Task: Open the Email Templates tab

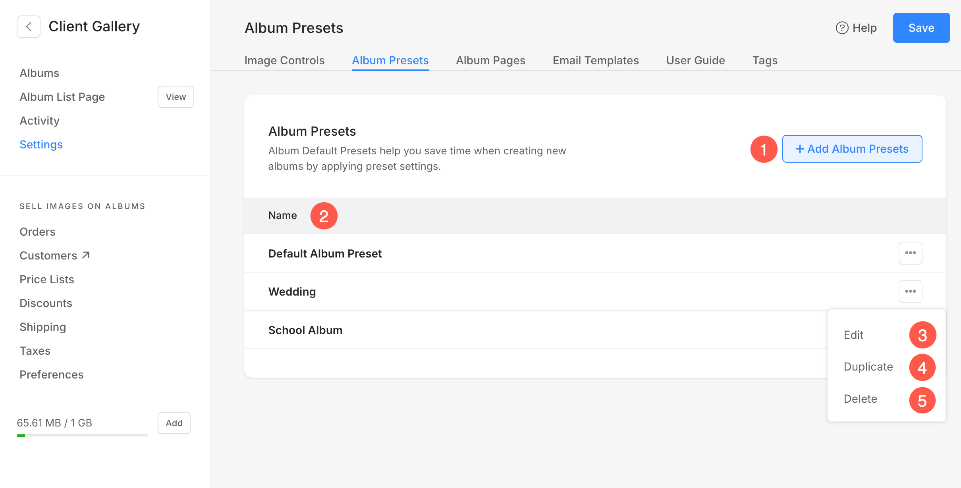Action: point(596,60)
